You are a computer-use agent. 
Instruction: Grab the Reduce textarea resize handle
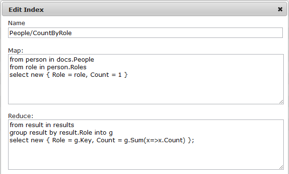coord(281,167)
